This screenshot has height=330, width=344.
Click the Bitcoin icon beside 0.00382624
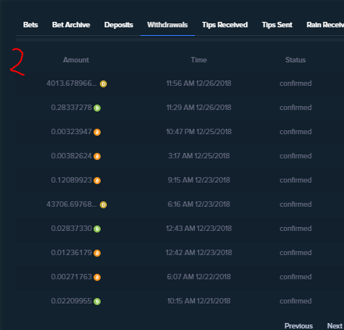pyautogui.click(x=97, y=156)
